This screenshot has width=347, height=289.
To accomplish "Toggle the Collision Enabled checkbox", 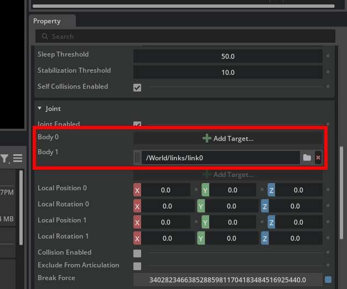I will (137, 253).
